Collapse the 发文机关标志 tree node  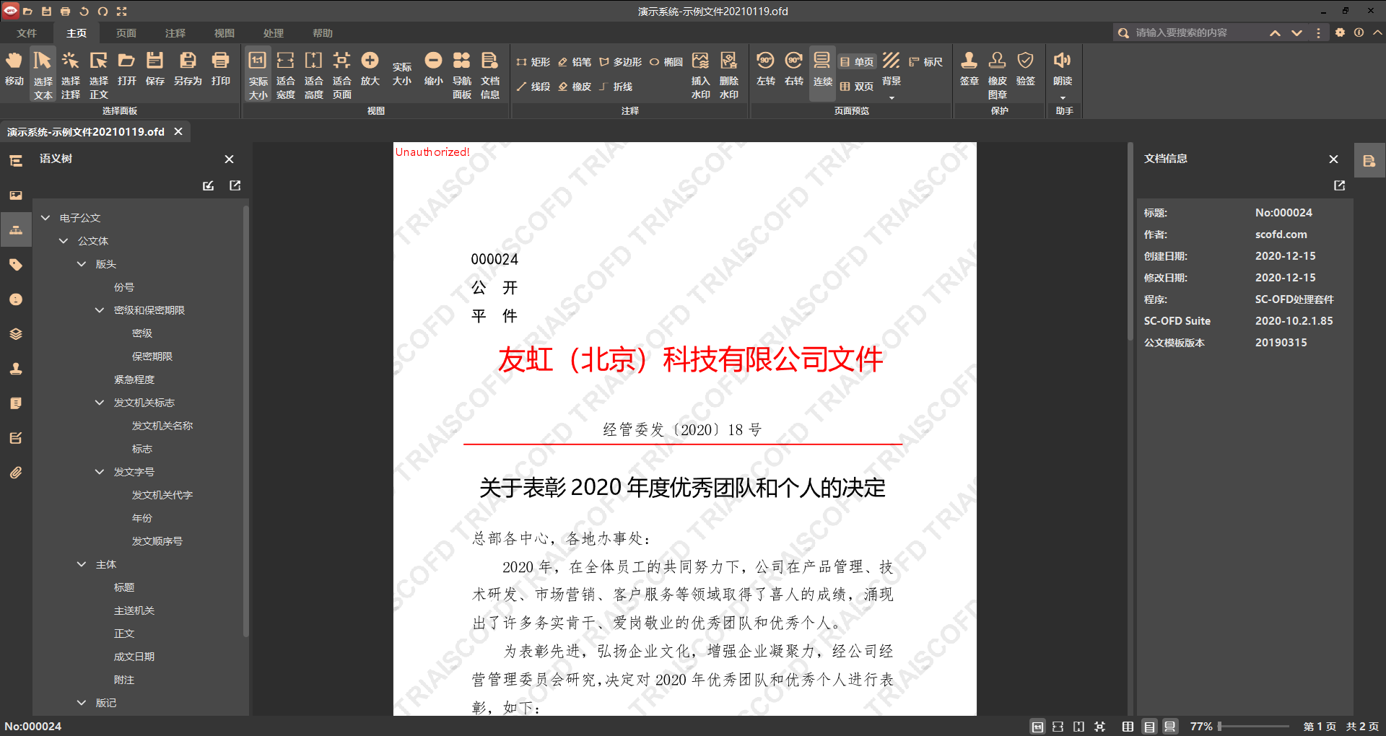click(100, 403)
